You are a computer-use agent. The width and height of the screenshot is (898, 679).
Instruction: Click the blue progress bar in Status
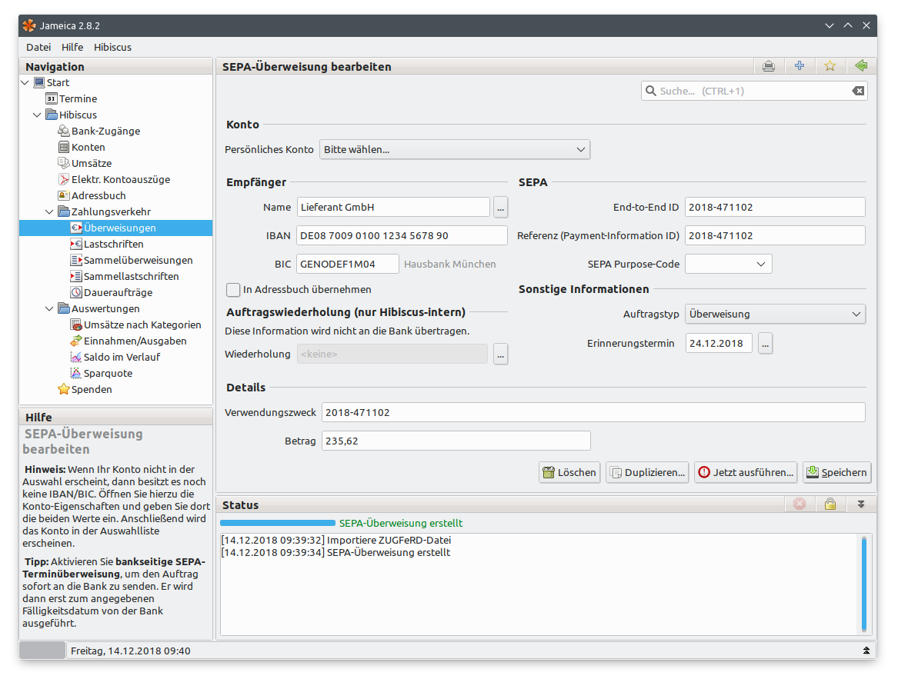278,523
